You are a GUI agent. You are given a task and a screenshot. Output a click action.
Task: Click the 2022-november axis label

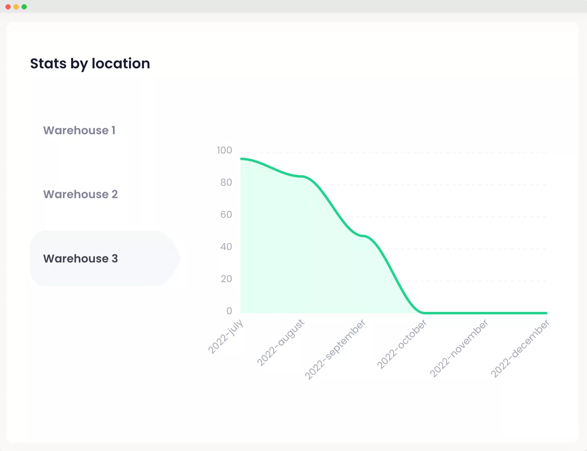point(459,348)
